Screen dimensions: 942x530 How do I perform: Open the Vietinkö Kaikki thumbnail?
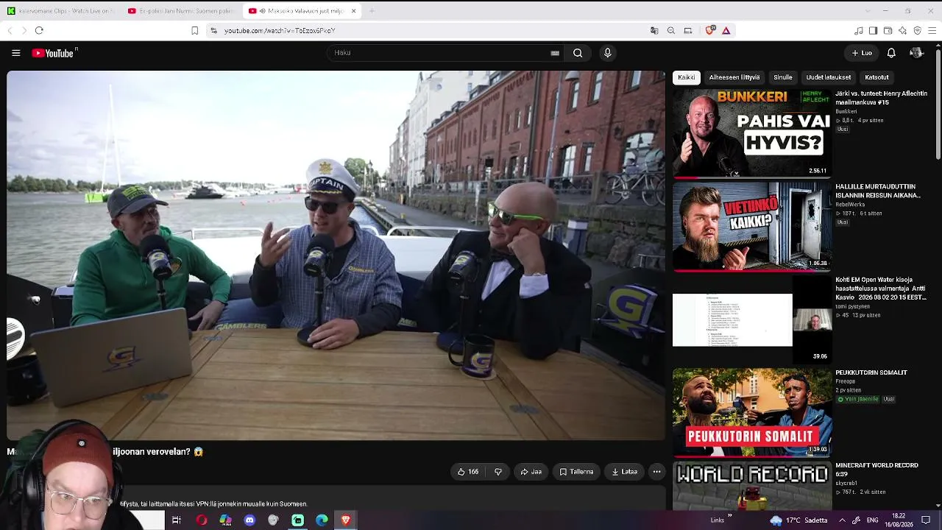(x=752, y=227)
